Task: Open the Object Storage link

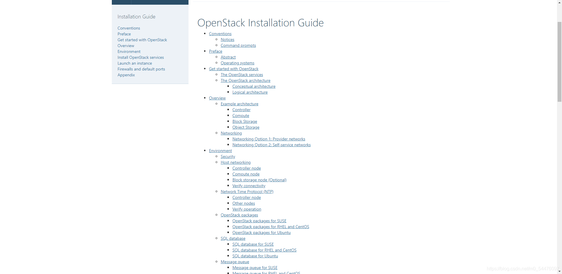Action: 246,127
